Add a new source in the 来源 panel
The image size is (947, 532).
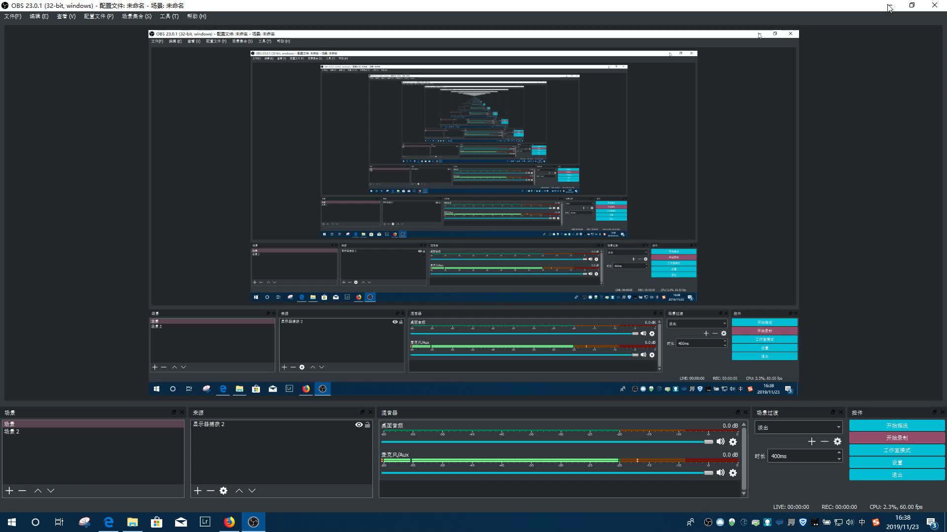[198, 491]
